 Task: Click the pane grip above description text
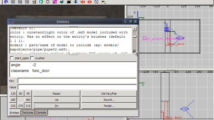[x=74, y=26]
